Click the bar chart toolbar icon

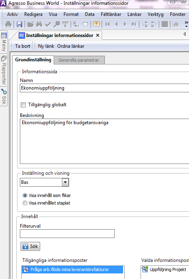[175, 24]
